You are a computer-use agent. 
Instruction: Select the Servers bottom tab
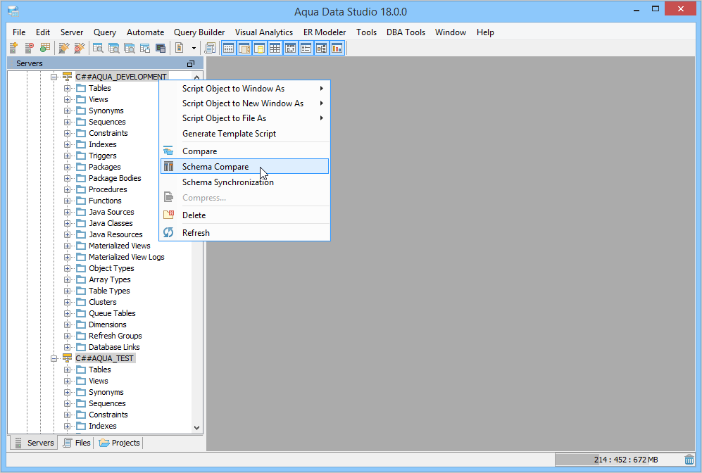point(34,443)
